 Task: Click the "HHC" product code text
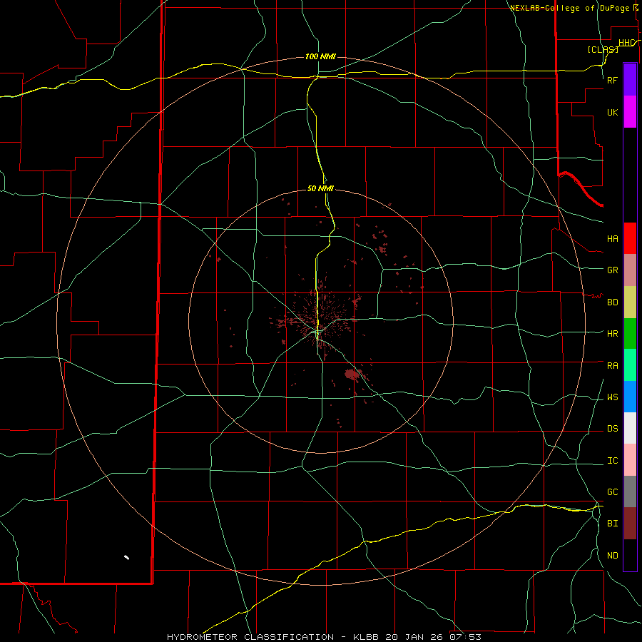[626, 43]
